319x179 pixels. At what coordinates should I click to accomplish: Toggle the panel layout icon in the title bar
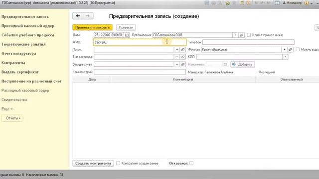277,3
